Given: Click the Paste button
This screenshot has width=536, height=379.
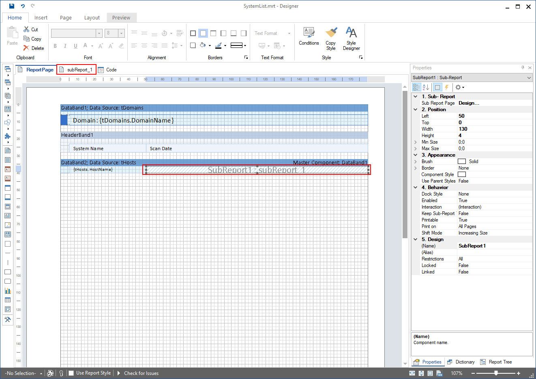Looking at the screenshot, I should point(12,36).
